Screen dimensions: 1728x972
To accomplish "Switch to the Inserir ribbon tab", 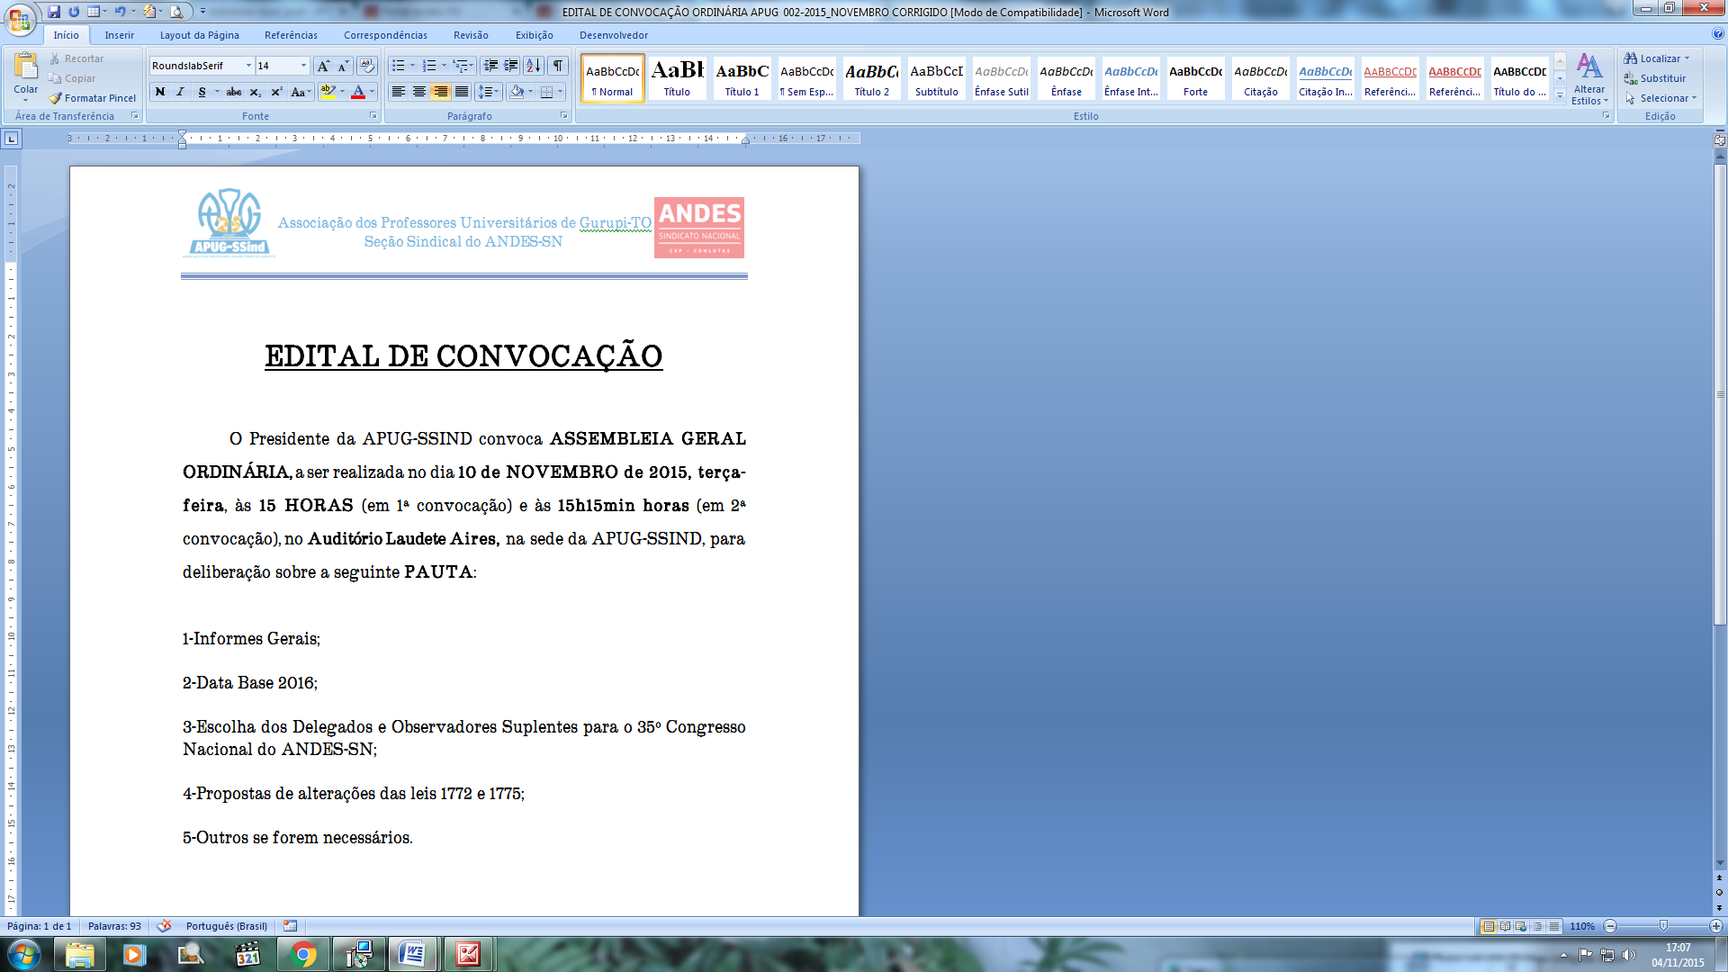I will (119, 35).
